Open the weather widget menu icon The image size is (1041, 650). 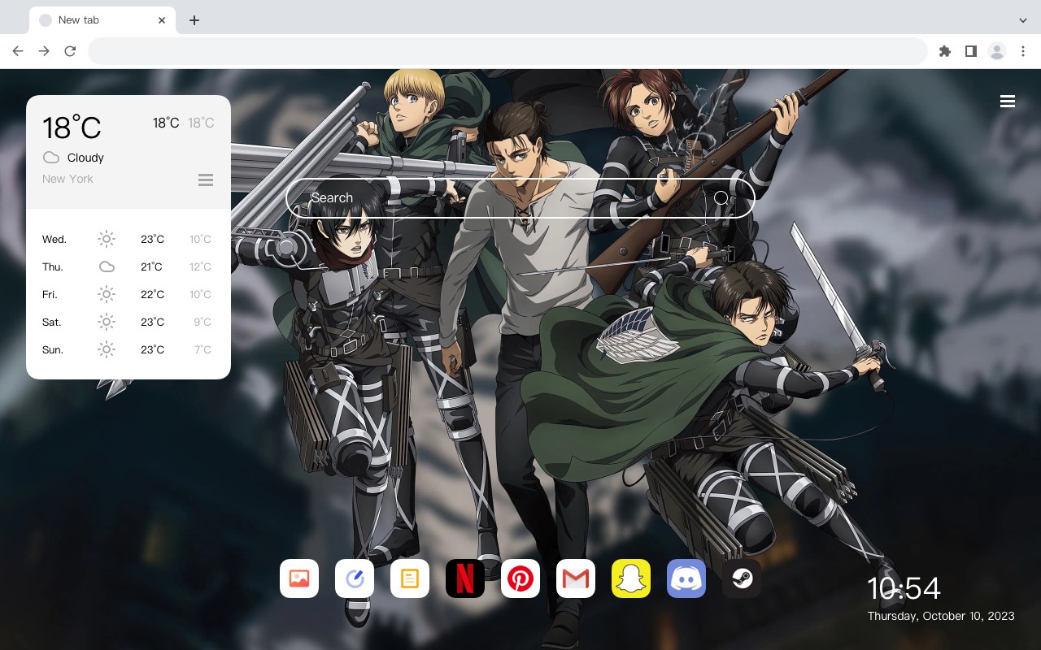206,180
